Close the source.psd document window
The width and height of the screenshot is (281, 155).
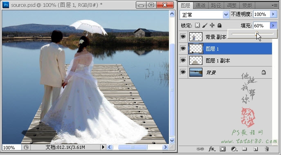(165, 5)
